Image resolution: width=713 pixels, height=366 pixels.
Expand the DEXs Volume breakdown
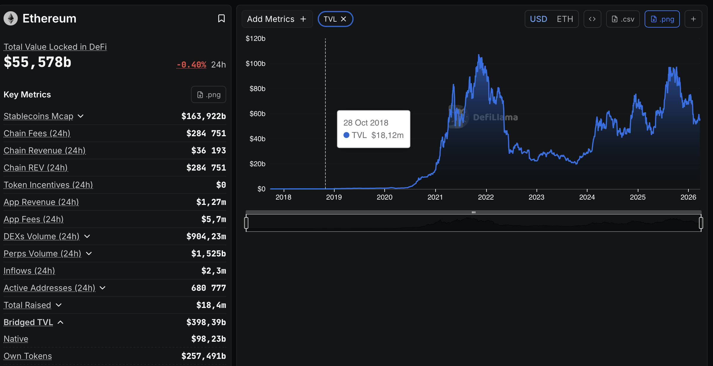pyautogui.click(x=87, y=237)
